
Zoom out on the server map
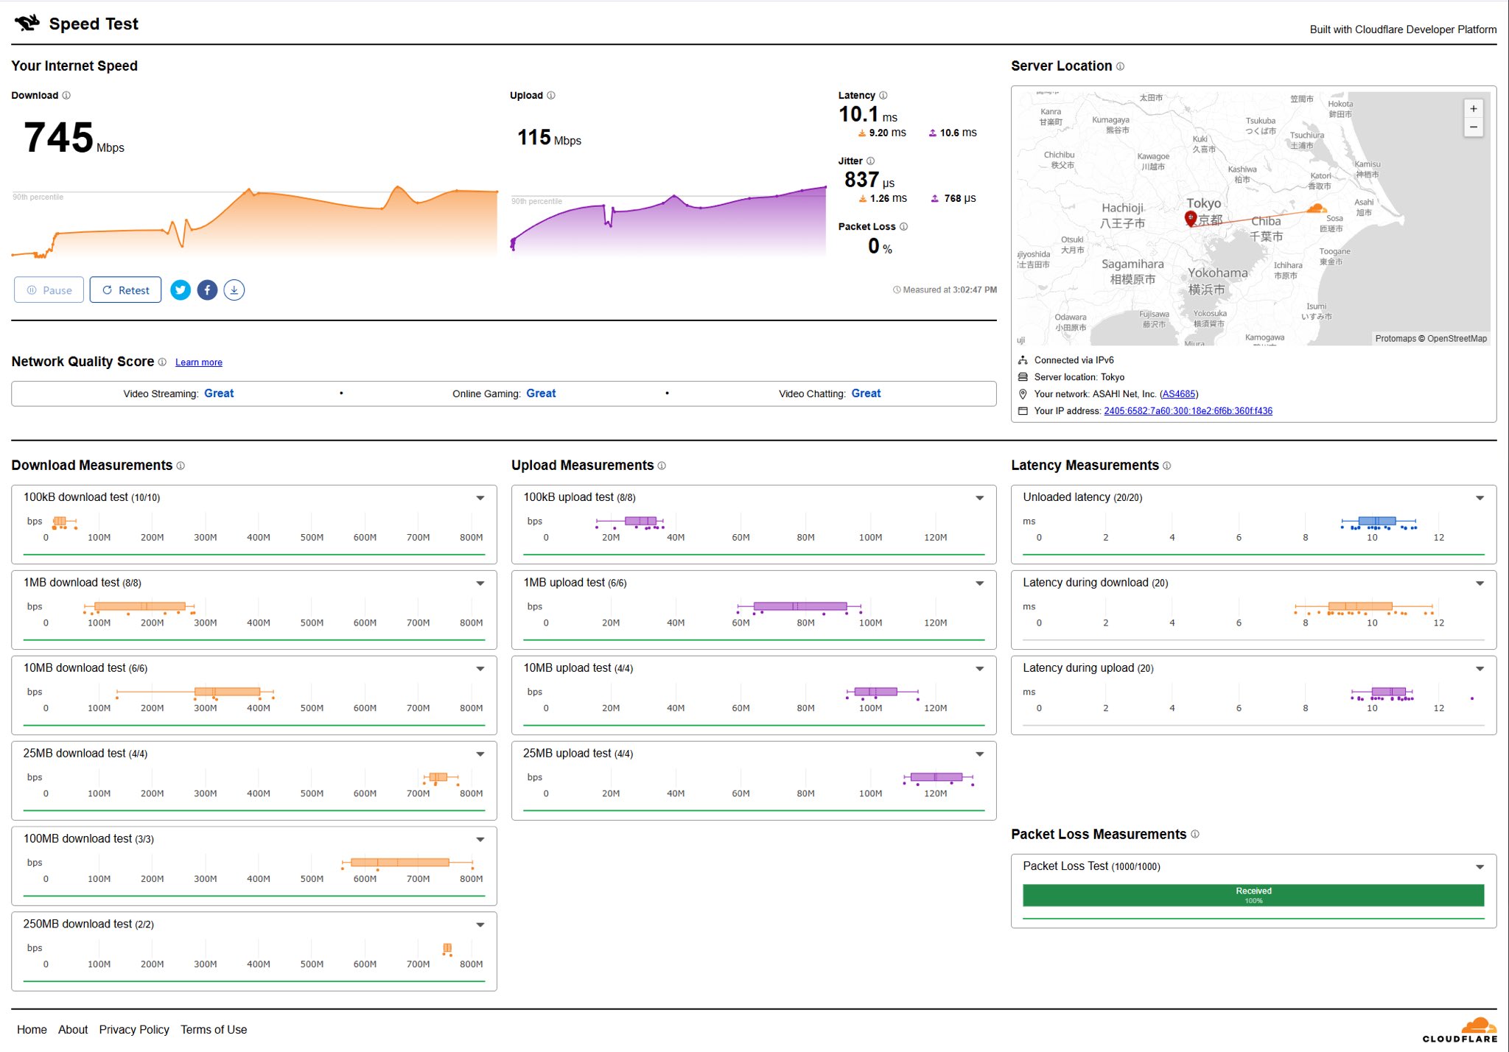(1474, 127)
